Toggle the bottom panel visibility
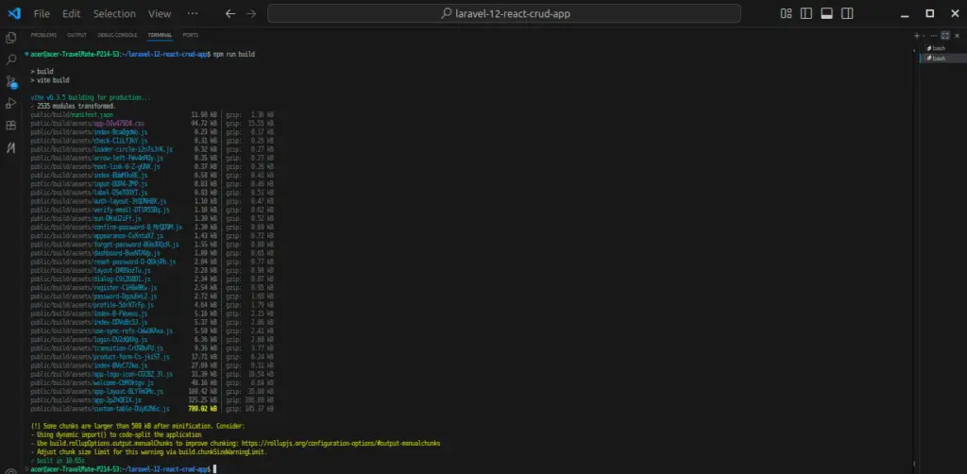 pos(827,13)
